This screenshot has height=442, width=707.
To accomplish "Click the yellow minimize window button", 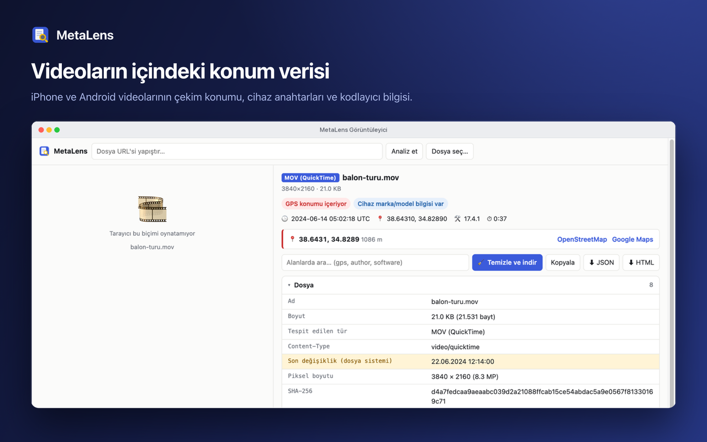I will (49, 130).
